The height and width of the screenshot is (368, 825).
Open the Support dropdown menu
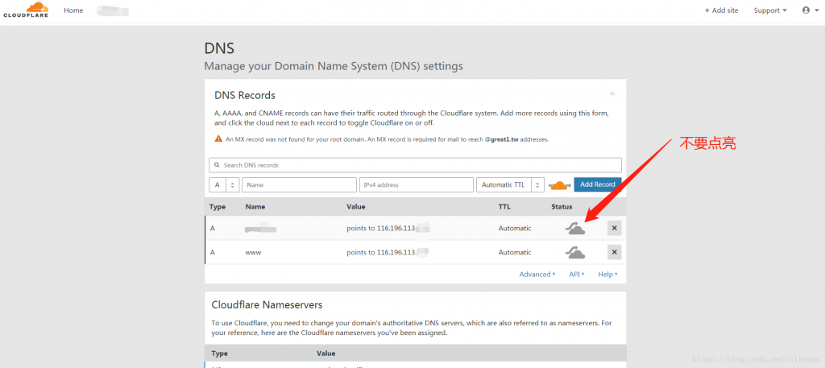(770, 10)
